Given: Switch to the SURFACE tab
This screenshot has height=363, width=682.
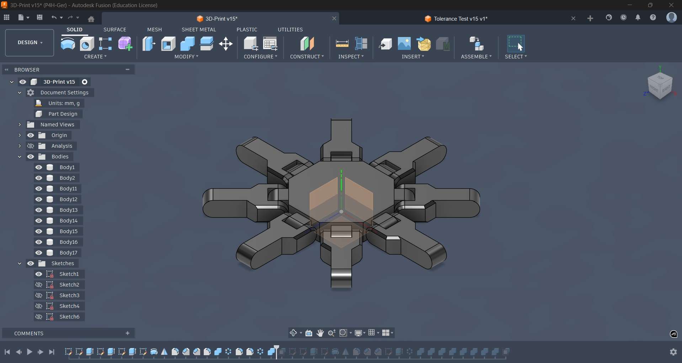Looking at the screenshot, I should (115, 30).
